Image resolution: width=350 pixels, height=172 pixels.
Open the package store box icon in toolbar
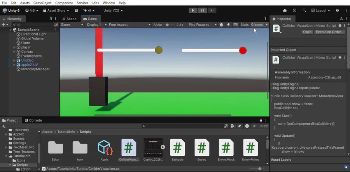coord(76,10)
